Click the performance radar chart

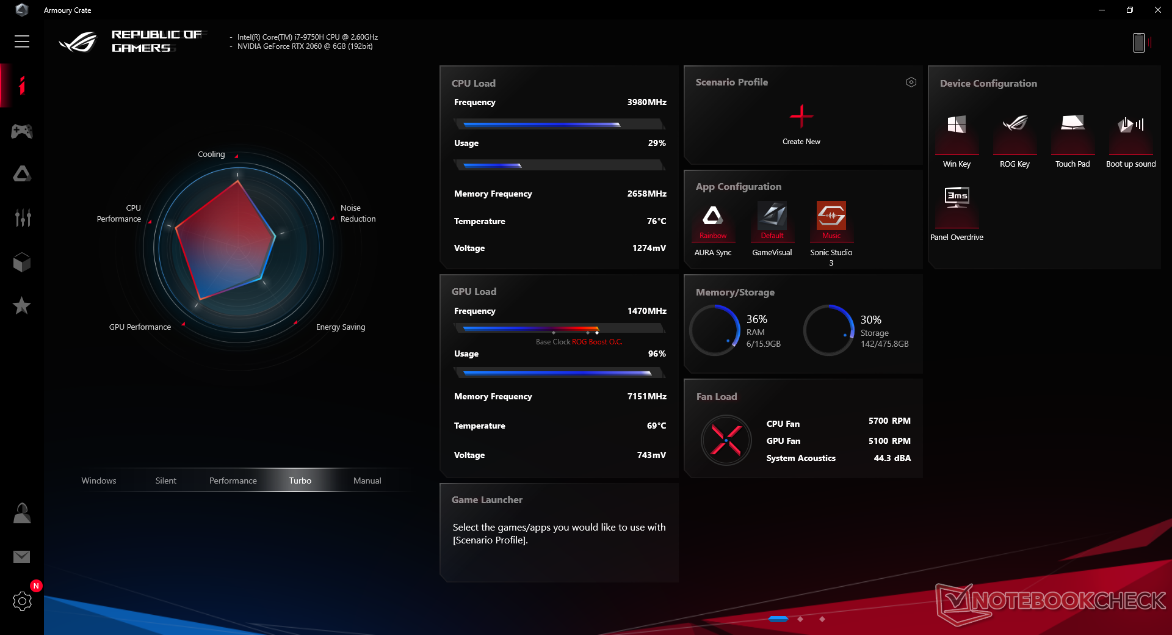[238, 247]
